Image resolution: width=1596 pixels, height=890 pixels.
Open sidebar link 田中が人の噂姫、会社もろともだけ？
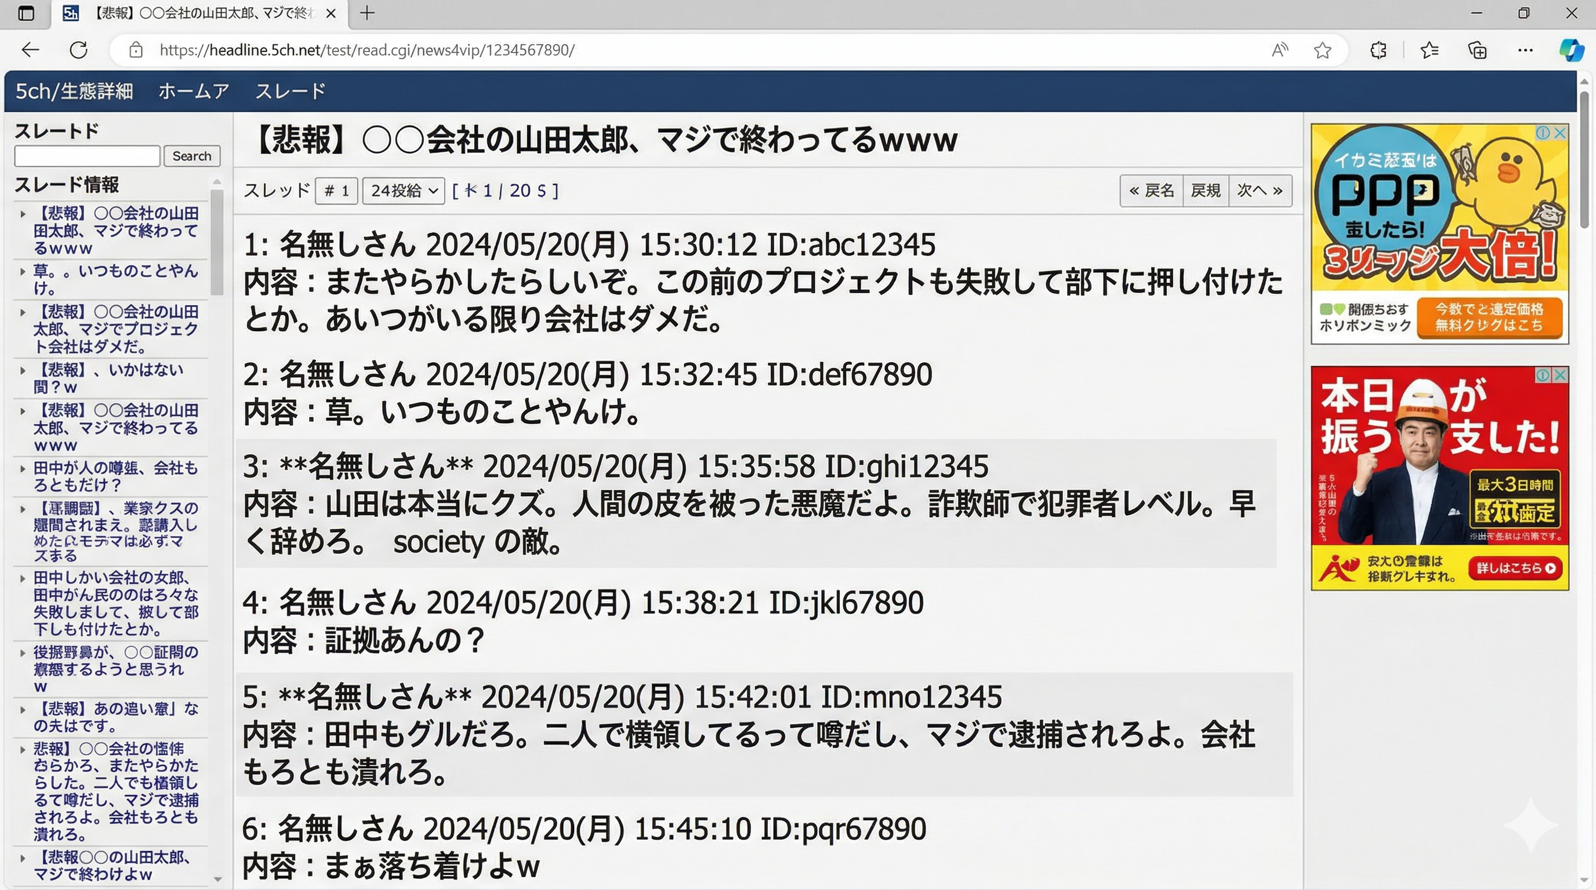coord(116,476)
